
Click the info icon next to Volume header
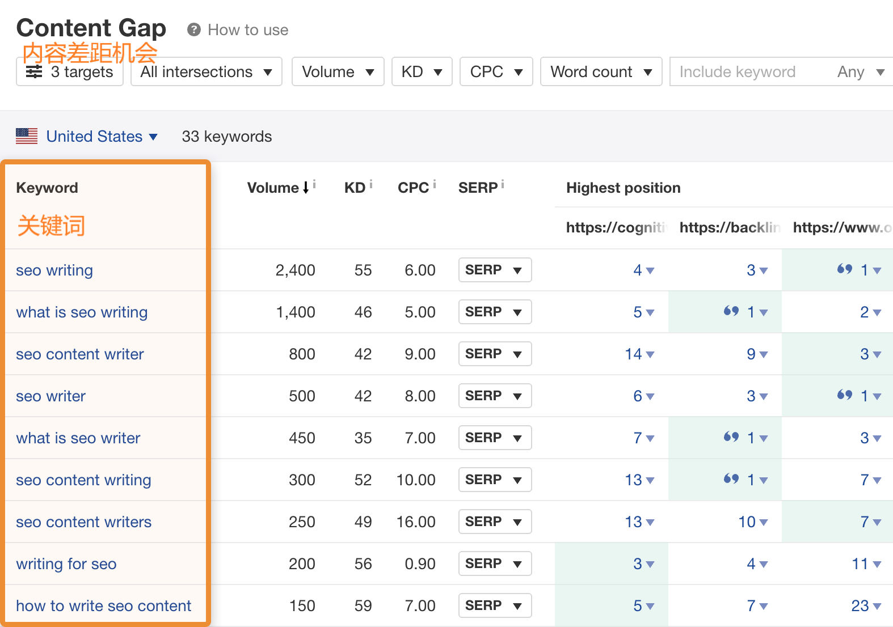click(314, 184)
